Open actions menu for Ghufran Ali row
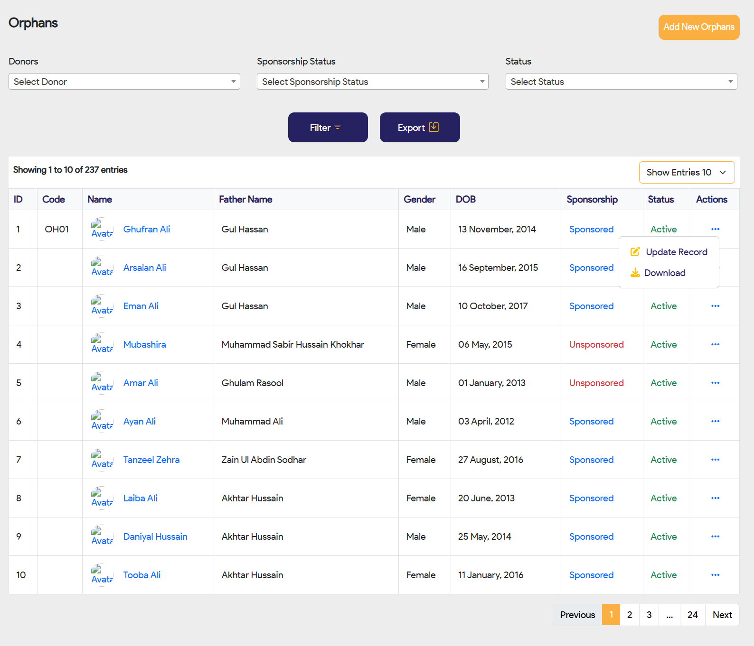Image resolution: width=754 pixels, height=646 pixels. [x=715, y=229]
